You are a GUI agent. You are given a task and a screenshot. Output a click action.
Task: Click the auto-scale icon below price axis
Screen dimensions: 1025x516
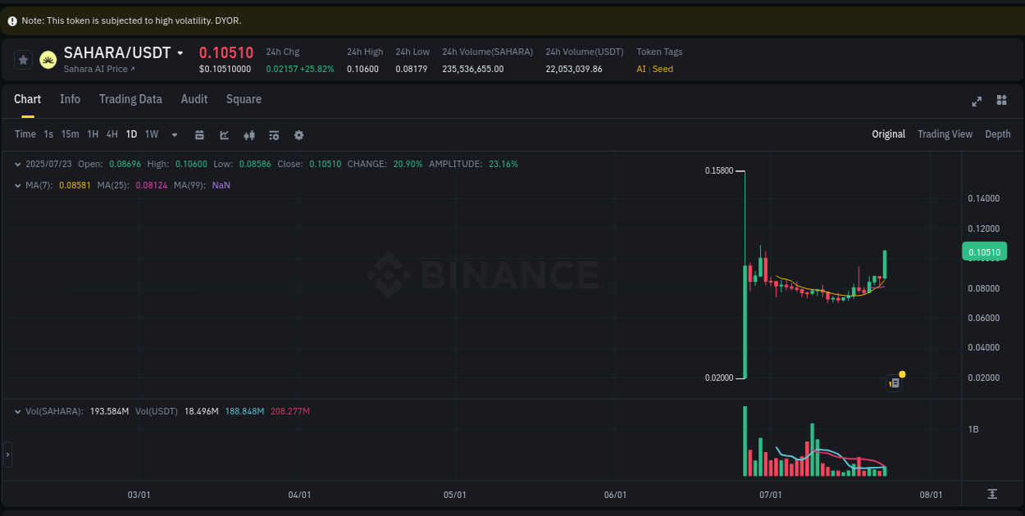coord(991,495)
